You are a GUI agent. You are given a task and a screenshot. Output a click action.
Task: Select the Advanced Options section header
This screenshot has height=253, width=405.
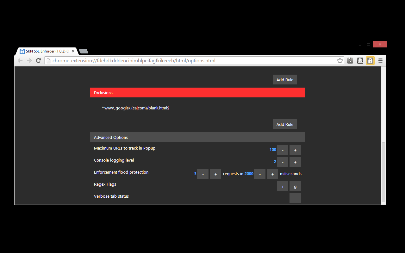(198, 137)
